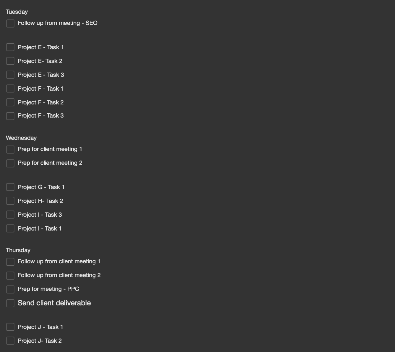Screen dimensions: 395x352
Task: Check the Project J - Task 1 checkbox
Action: click(x=10, y=327)
